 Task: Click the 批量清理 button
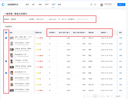tap(9, 27)
